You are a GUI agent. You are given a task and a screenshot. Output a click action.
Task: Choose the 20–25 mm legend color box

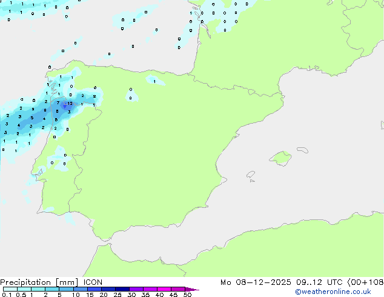(108, 289)
